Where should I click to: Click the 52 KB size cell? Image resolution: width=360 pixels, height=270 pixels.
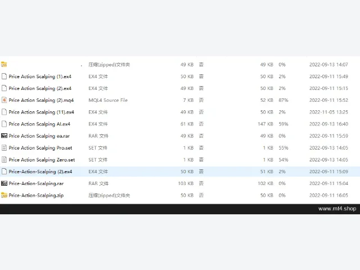pyautogui.click(x=267, y=100)
